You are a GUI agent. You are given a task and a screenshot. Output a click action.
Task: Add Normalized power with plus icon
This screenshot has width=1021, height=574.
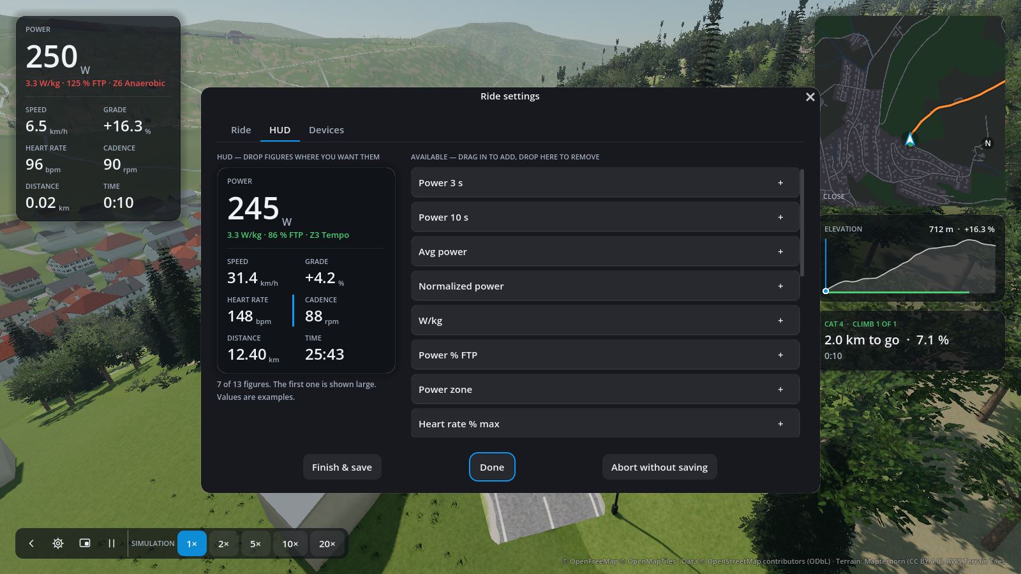click(780, 286)
